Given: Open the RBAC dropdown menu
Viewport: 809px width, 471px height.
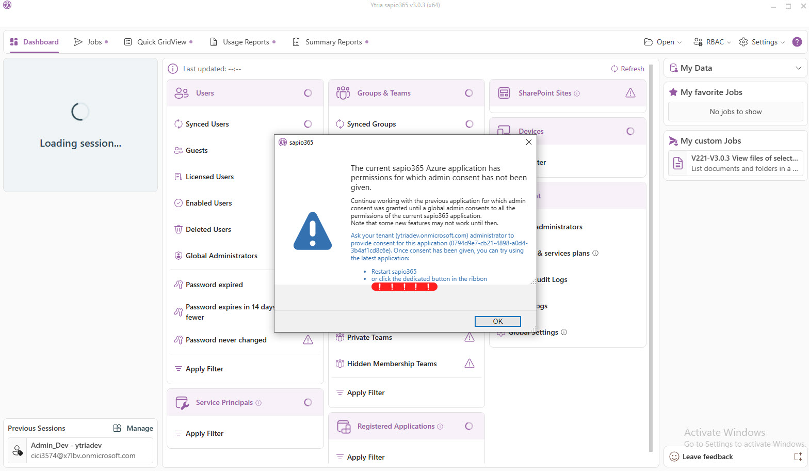Looking at the screenshot, I should (712, 42).
